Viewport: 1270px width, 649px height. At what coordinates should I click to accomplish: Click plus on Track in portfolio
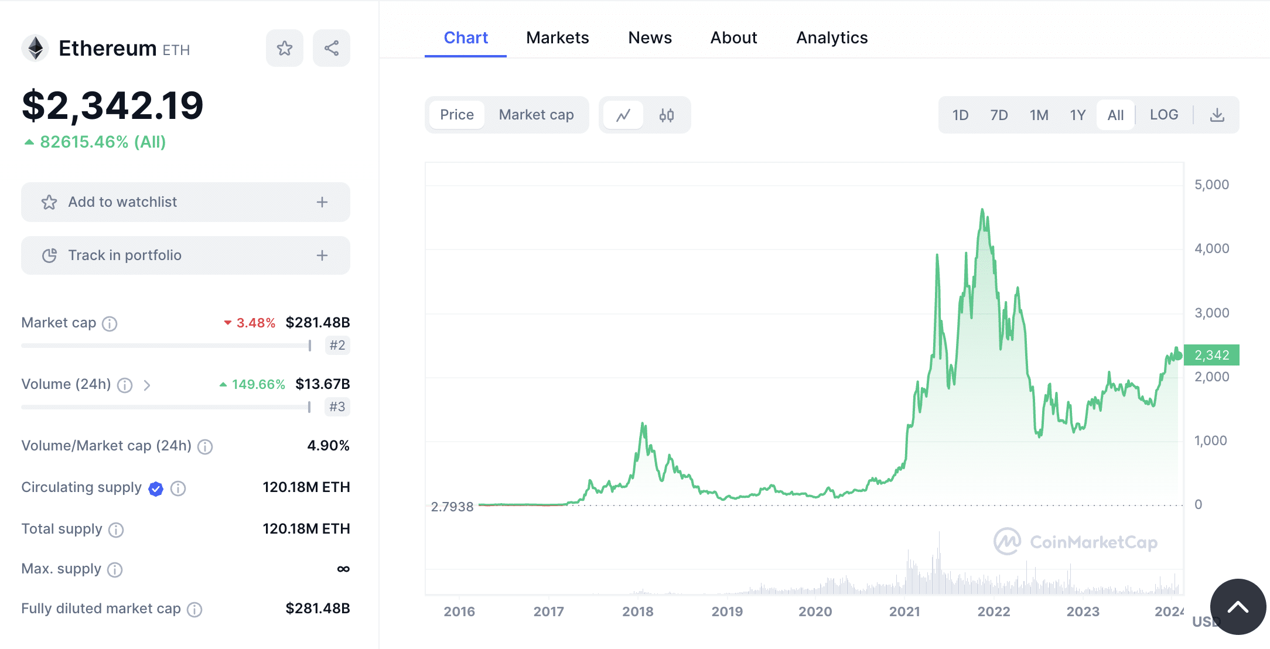322,255
